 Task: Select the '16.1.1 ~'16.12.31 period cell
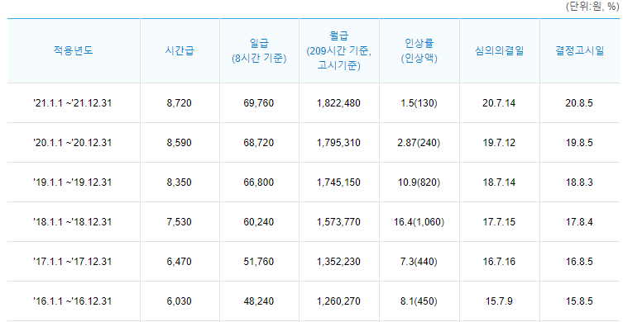coord(73,301)
